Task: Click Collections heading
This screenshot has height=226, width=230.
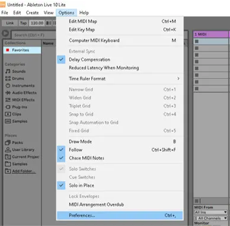Action: (x=15, y=43)
